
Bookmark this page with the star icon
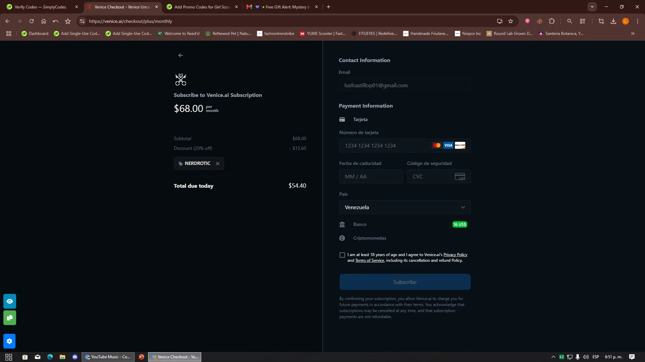pos(510,21)
